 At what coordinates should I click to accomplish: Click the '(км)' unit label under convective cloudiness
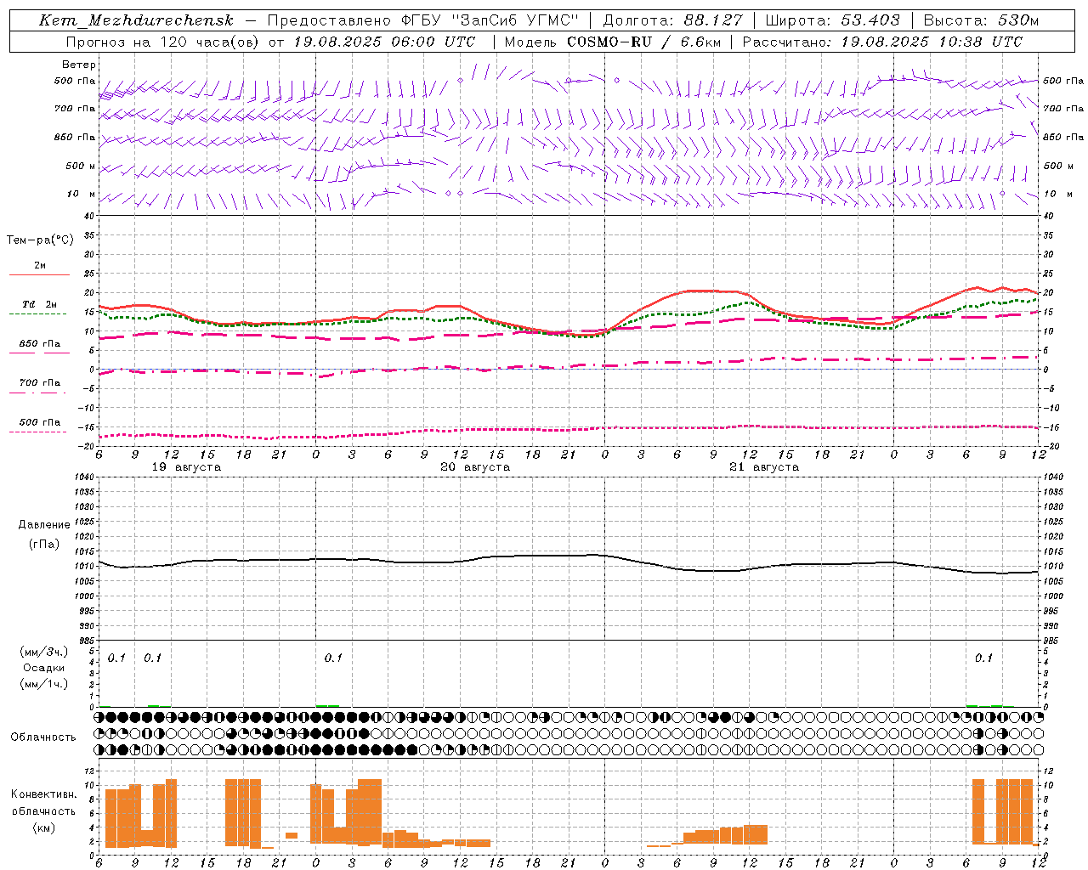[43, 828]
